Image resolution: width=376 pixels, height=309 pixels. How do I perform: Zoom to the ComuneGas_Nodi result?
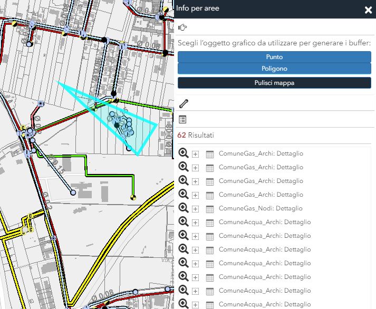tap(184, 208)
